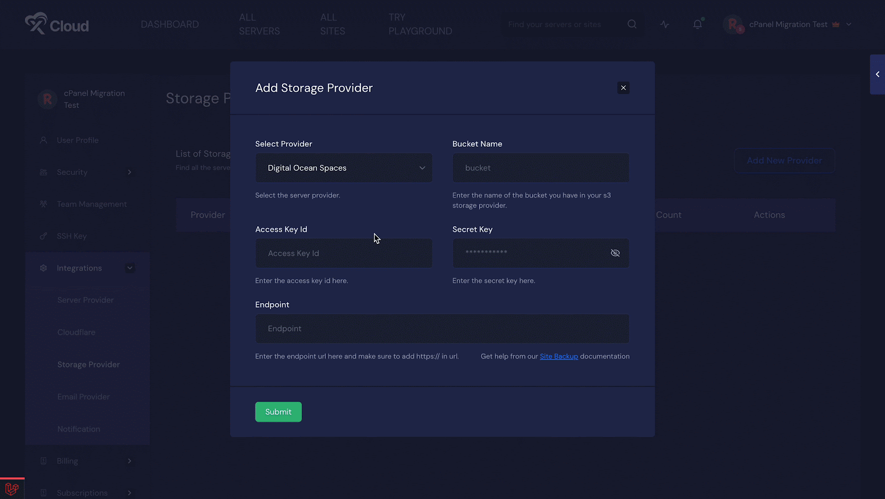Select the SSH Key icon in sidebar
885x499 pixels.
click(44, 236)
